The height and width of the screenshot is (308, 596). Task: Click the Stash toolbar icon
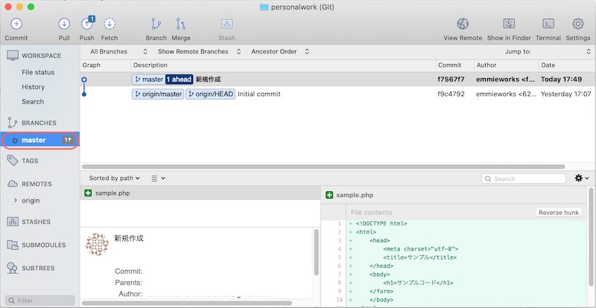pyautogui.click(x=227, y=24)
